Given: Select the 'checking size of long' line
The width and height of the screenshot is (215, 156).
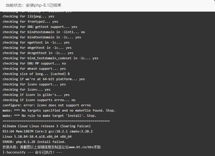Looking at the screenshot, I should (x=36, y=74).
